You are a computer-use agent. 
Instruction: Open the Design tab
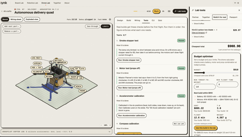pos(120,20)
